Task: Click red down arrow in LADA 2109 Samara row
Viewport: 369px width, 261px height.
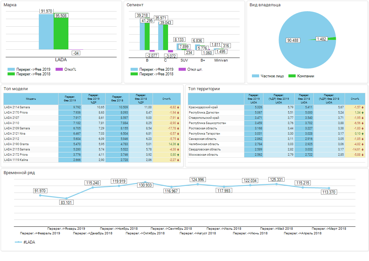Action: [x=178, y=128]
